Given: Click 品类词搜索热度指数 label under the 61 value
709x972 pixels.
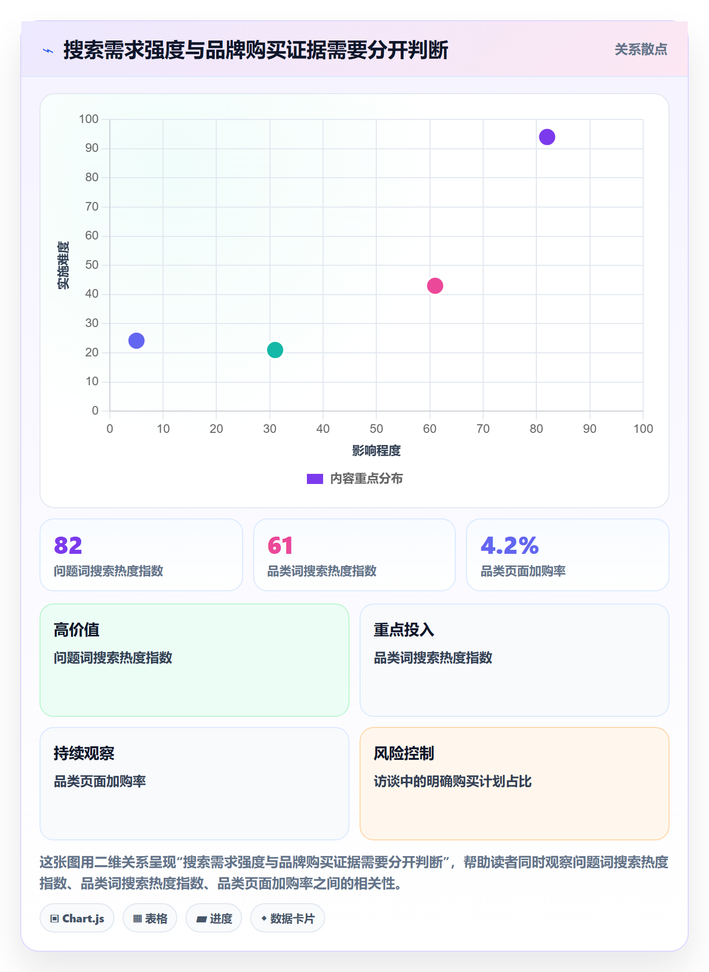Looking at the screenshot, I should click(x=322, y=571).
